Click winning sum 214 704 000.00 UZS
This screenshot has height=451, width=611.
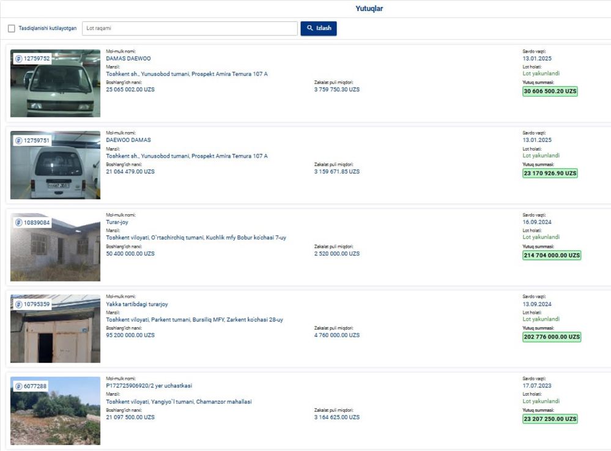[552, 255]
